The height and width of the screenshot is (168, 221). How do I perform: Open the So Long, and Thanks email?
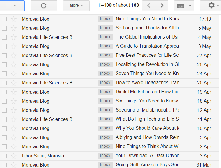tap(147, 28)
